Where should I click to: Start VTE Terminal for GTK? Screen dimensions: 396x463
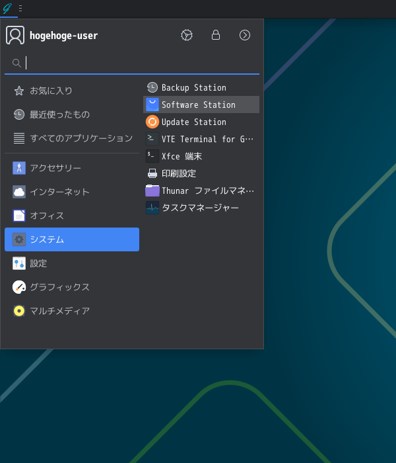[x=201, y=139]
